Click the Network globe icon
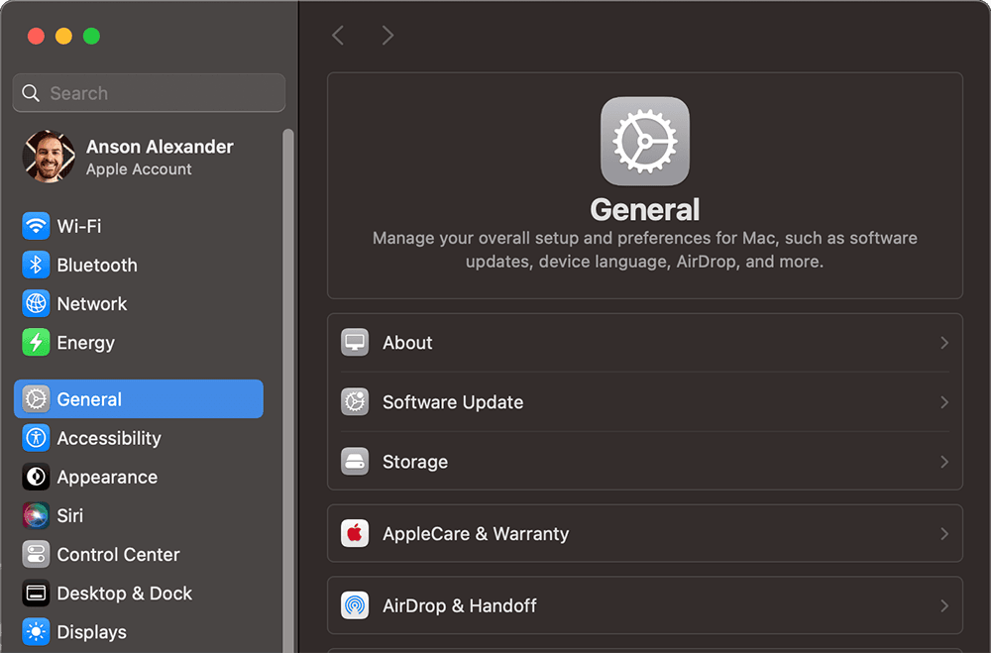This screenshot has height=653, width=991. click(36, 303)
